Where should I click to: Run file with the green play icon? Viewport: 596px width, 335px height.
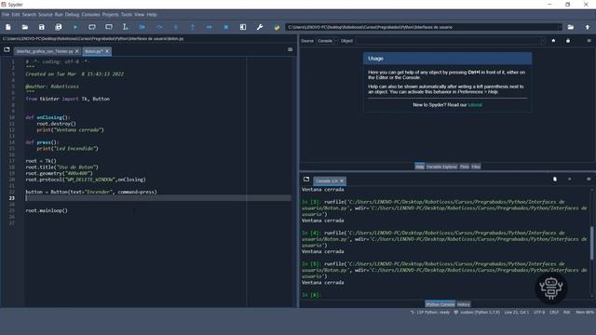[75, 27]
